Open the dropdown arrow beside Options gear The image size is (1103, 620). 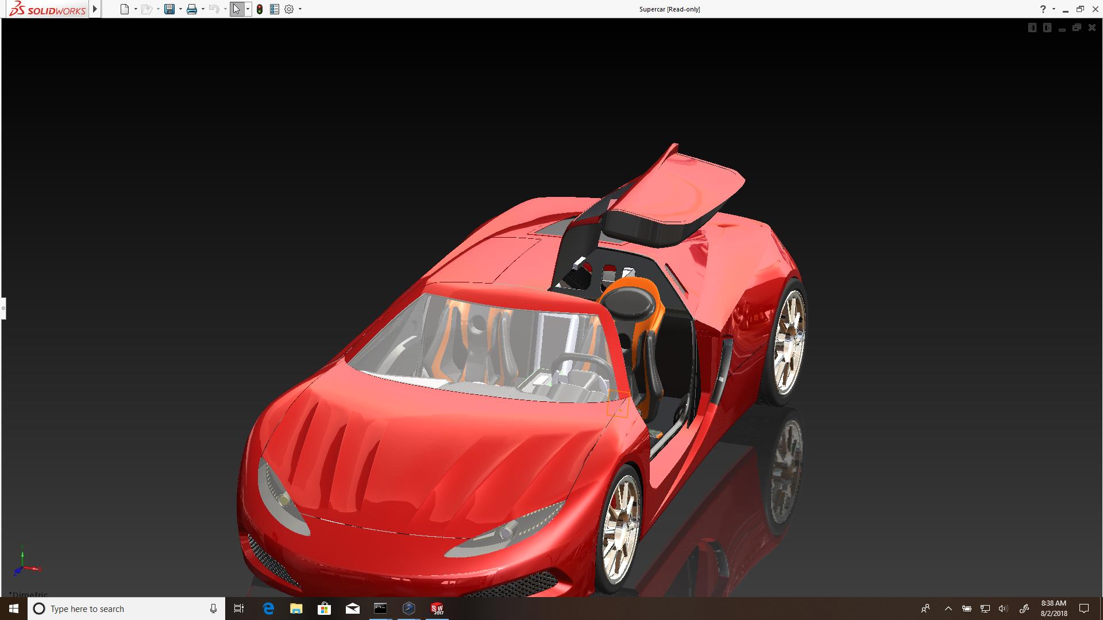coord(300,9)
